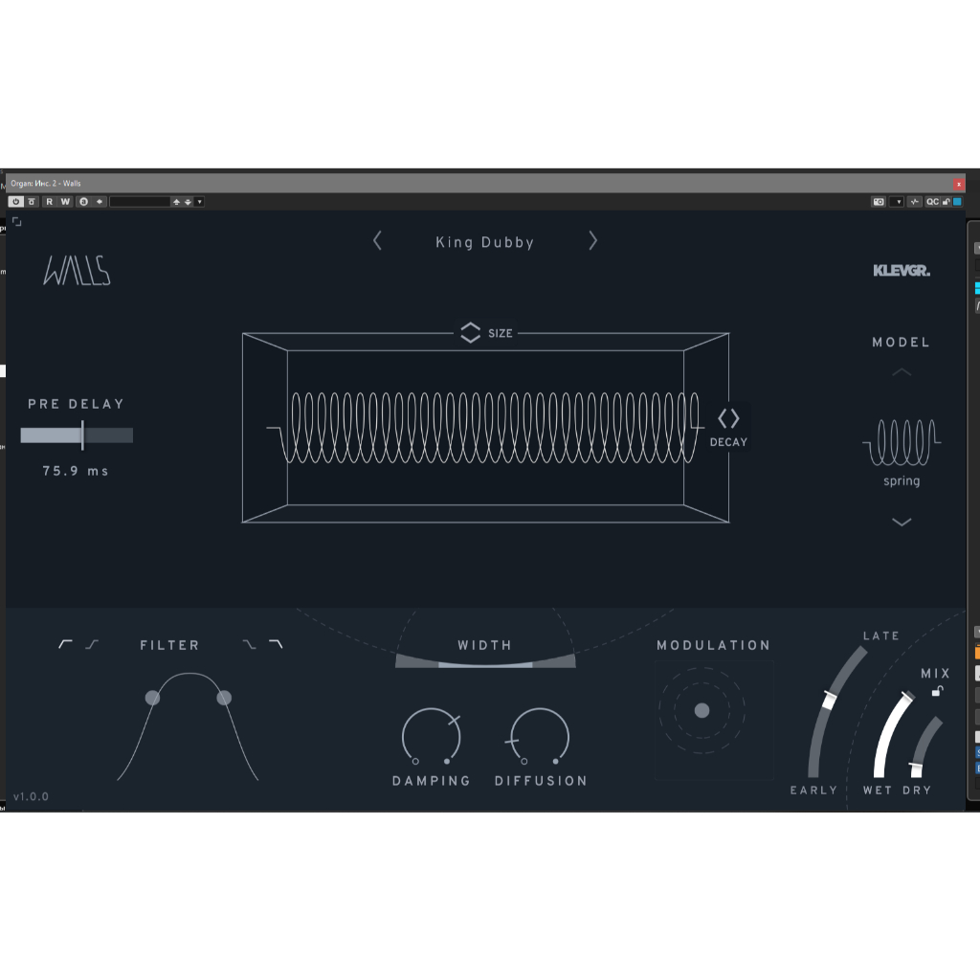Enable Read automation (R) button
This screenshot has width=980, height=980.
pyautogui.click(x=50, y=202)
